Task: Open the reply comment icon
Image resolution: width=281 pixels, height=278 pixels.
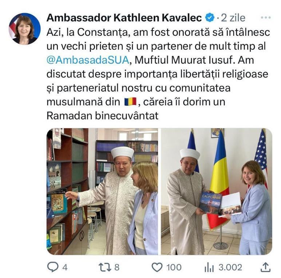Action: [53, 267]
